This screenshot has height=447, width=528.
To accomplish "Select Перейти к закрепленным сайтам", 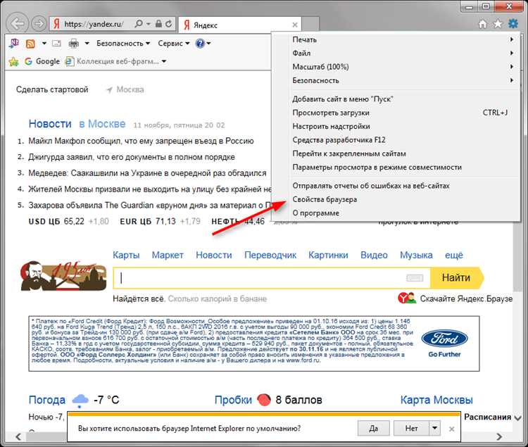I will (x=396, y=153).
